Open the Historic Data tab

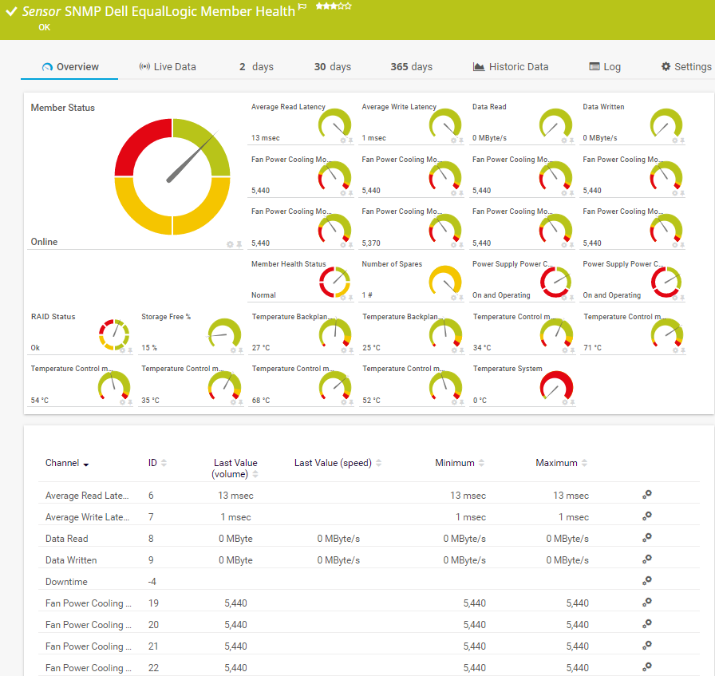(x=511, y=67)
